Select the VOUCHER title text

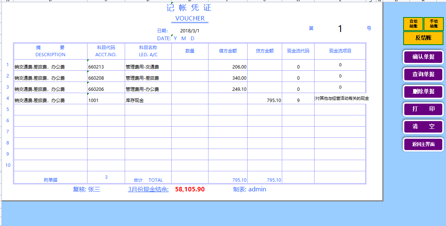190,19
